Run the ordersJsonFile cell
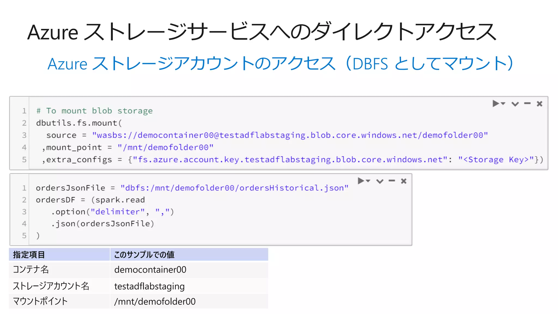 pyautogui.click(x=361, y=181)
